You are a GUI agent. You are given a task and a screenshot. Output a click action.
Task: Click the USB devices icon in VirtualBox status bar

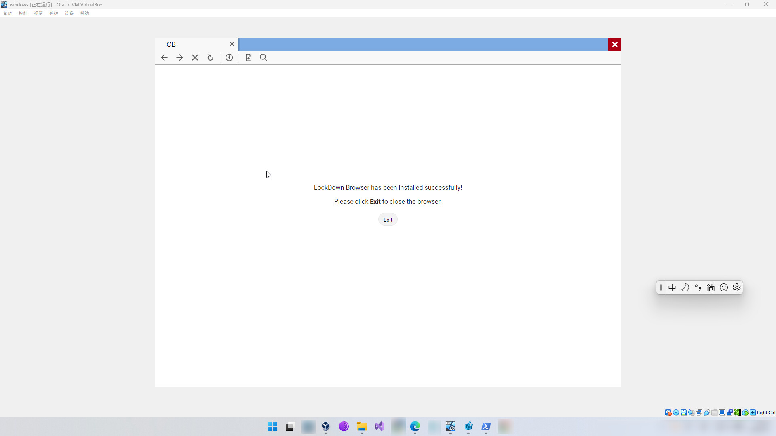707,413
